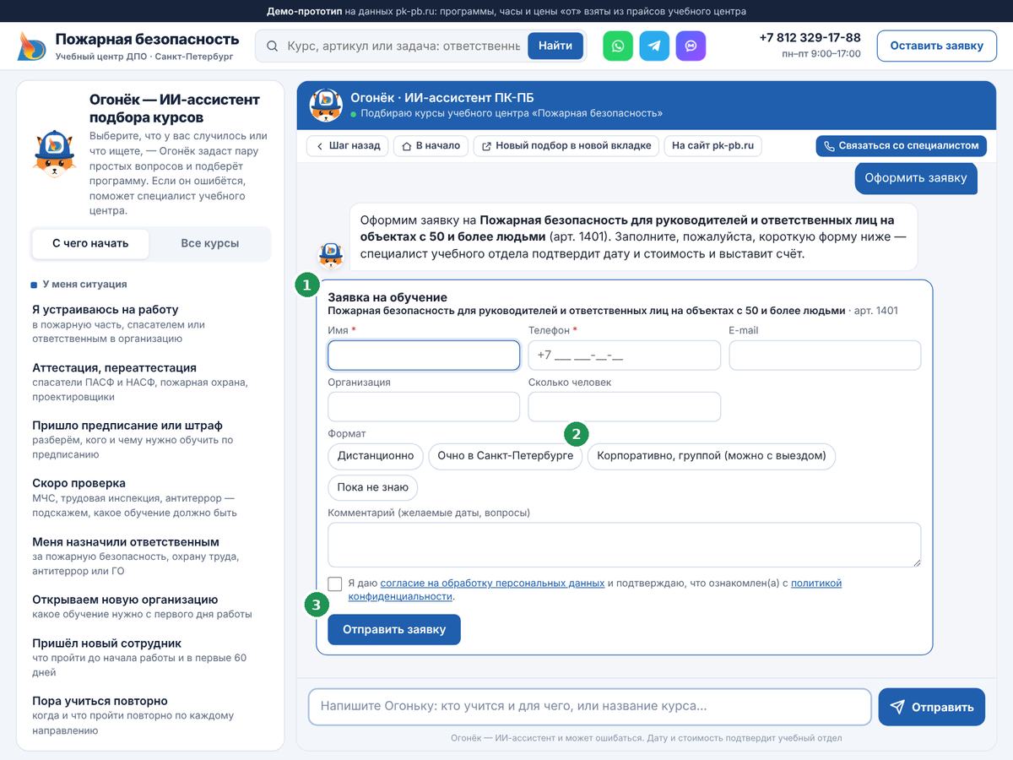Call phone number +7 812 329-17-88
1013x760 pixels.
click(810, 38)
